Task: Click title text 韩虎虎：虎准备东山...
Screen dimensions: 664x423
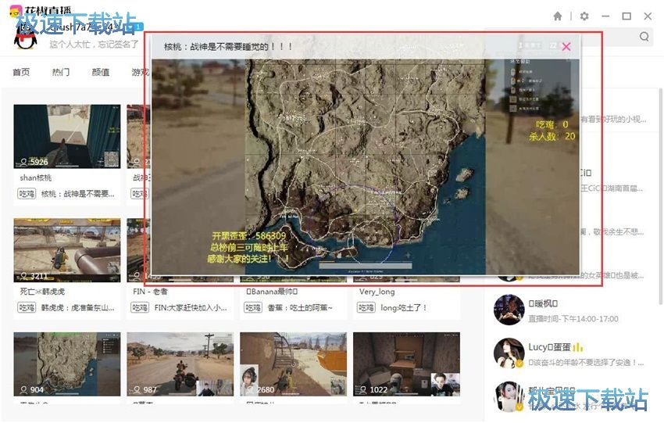Action: coord(77,307)
